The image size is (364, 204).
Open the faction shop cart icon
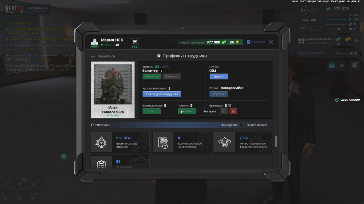pos(134,42)
